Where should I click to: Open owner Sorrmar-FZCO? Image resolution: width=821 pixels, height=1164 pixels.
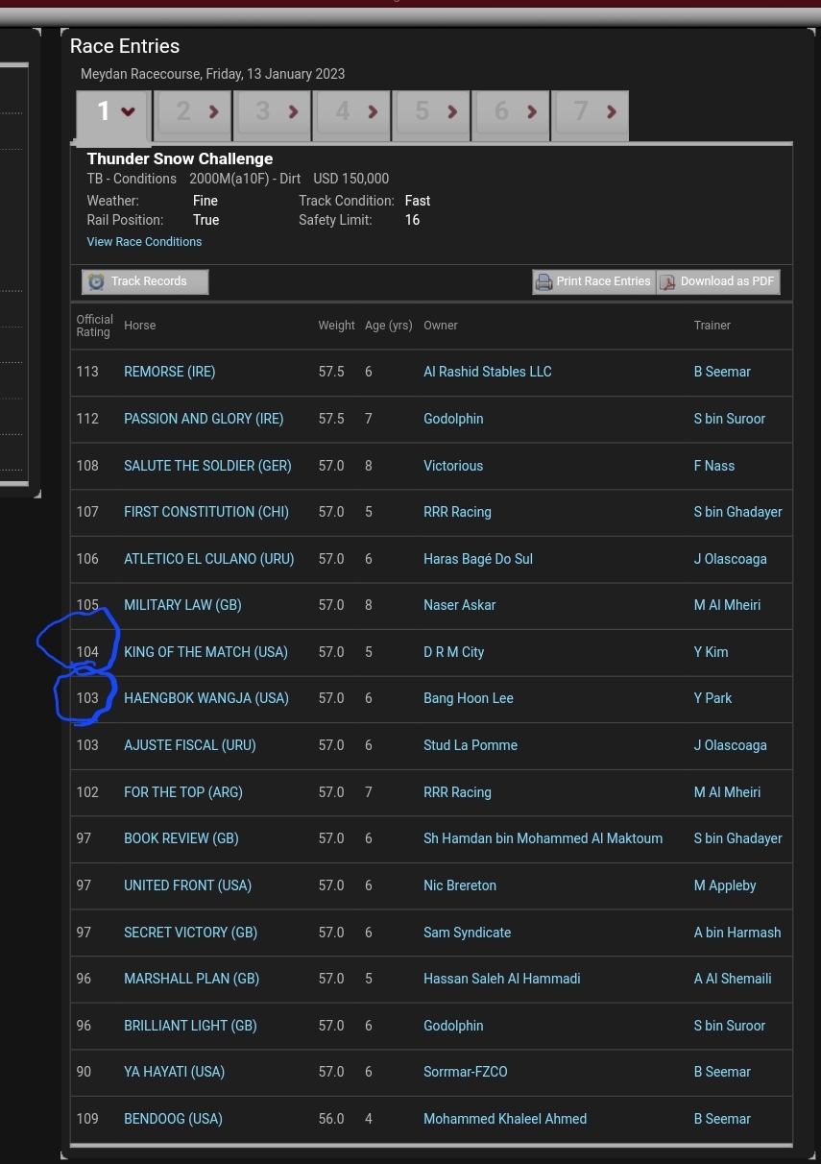(x=466, y=1072)
